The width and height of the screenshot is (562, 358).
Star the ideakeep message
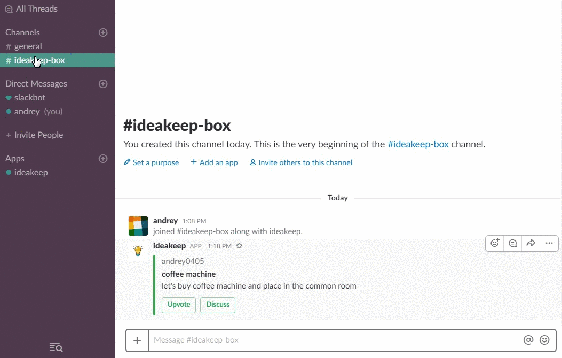tap(240, 246)
